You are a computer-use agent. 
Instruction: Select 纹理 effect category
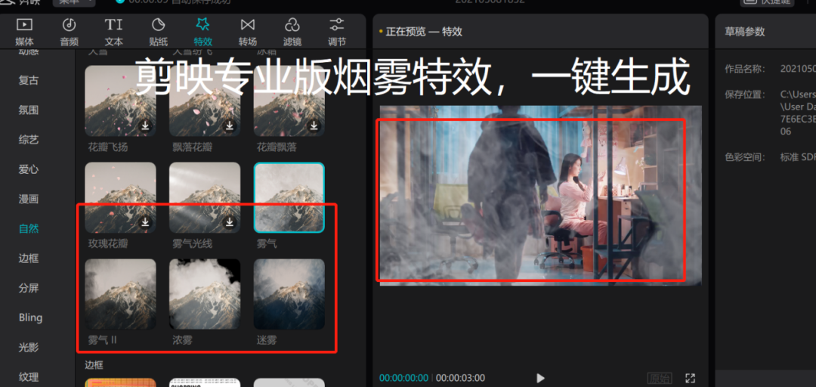coord(29,376)
